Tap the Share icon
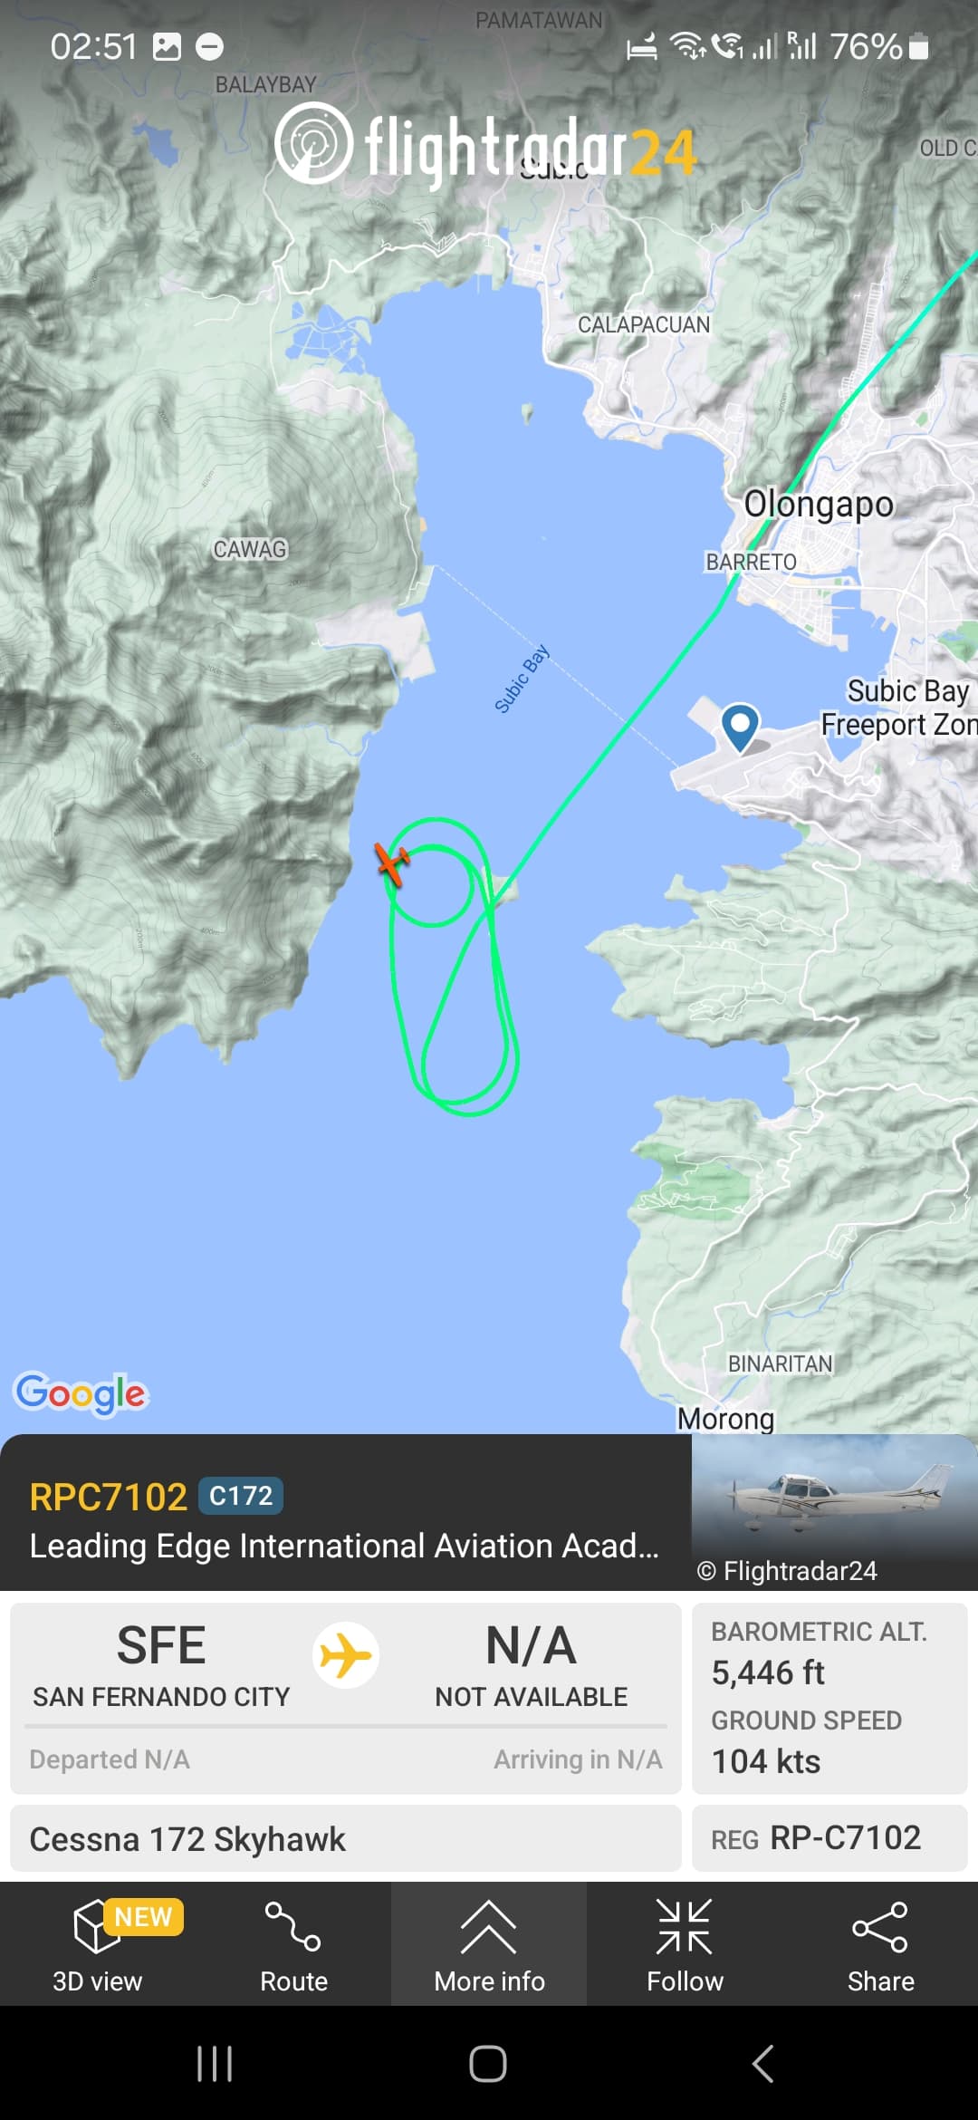Viewport: 978px width, 2120px height. [880, 1926]
